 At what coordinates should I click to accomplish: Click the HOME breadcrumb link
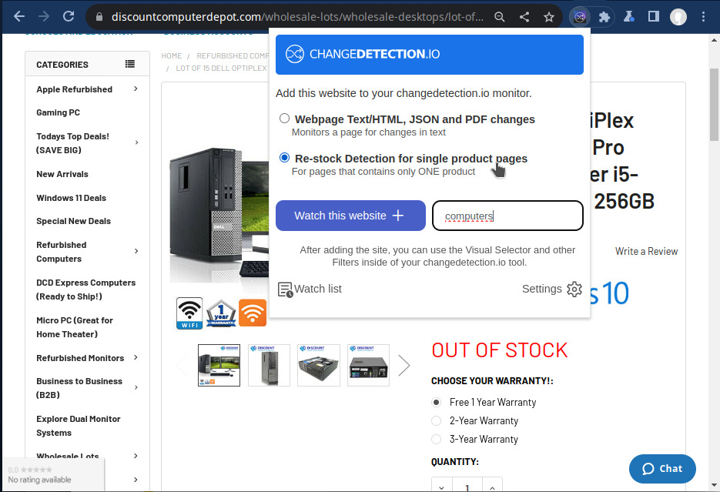172,55
